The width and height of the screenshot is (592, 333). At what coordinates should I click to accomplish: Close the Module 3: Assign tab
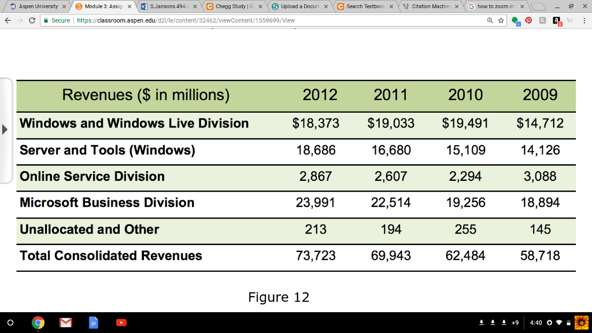click(x=129, y=6)
